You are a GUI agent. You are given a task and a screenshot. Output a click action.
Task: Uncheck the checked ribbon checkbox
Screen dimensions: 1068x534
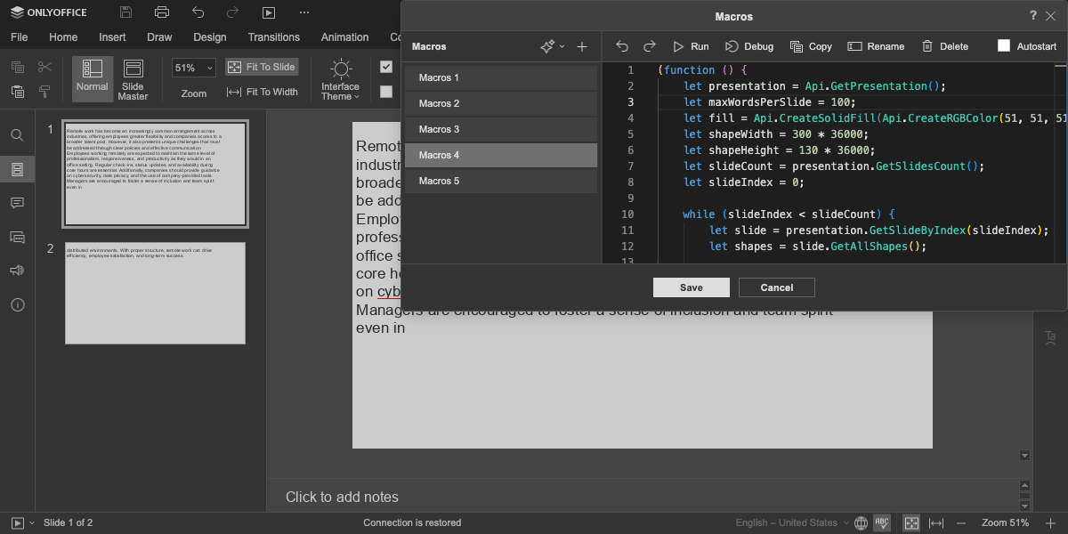click(x=386, y=67)
